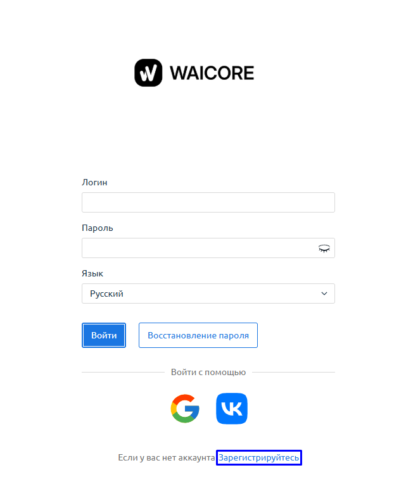
Task: Toggle password visibility with the eye icon
Action: pos(324,248)
